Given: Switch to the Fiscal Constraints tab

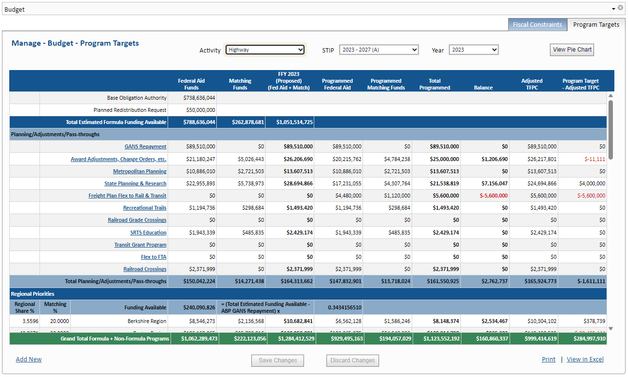Looking at the screenshot, I should point(537,24).
